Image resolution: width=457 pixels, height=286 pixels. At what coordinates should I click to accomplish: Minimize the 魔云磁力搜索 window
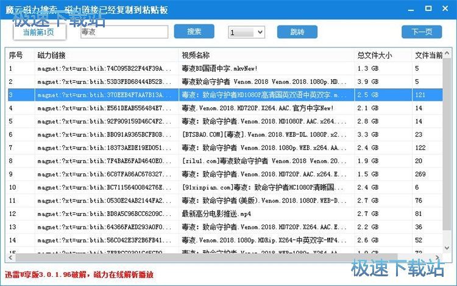click(411, 9)
